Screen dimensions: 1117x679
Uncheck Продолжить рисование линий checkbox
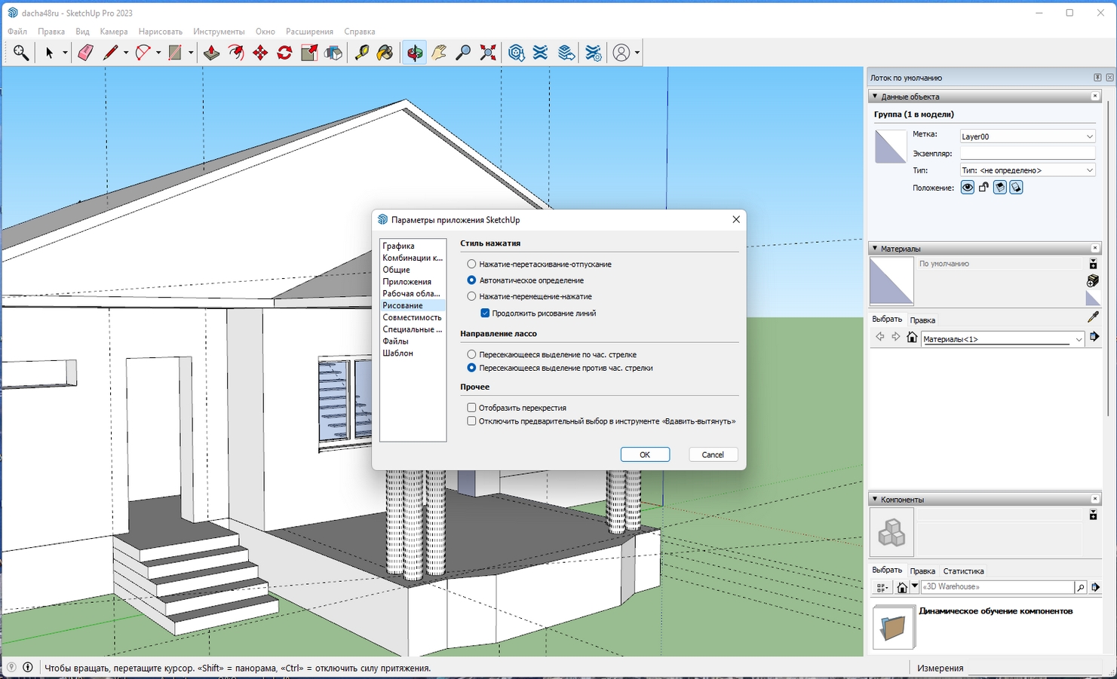[485, 313]
